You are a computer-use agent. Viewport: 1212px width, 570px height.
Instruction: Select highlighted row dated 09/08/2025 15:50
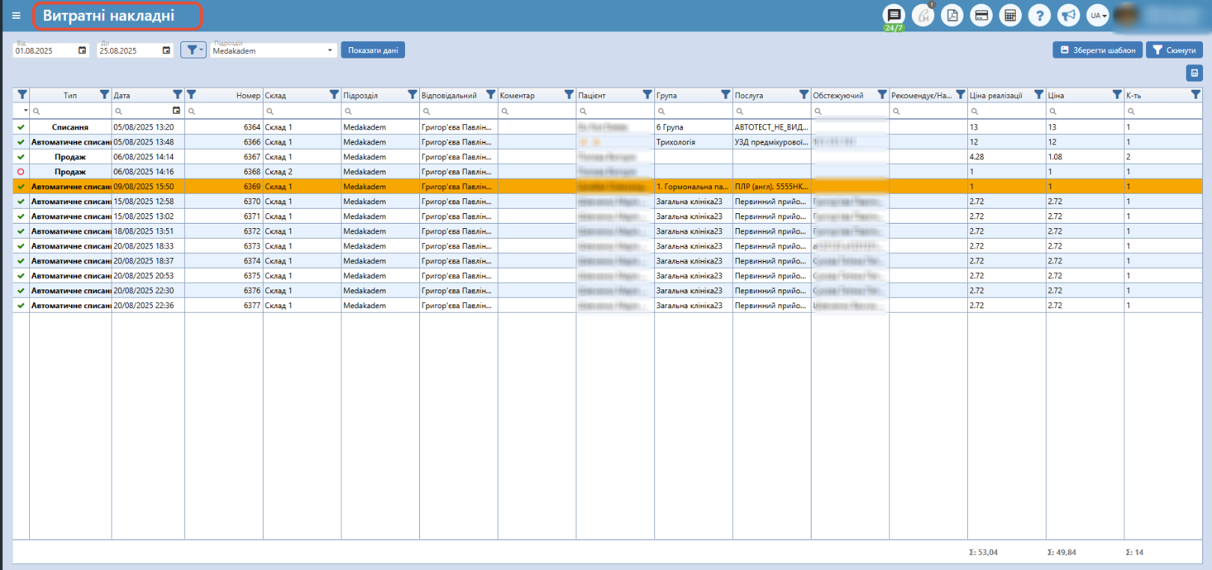pos(607,187)
